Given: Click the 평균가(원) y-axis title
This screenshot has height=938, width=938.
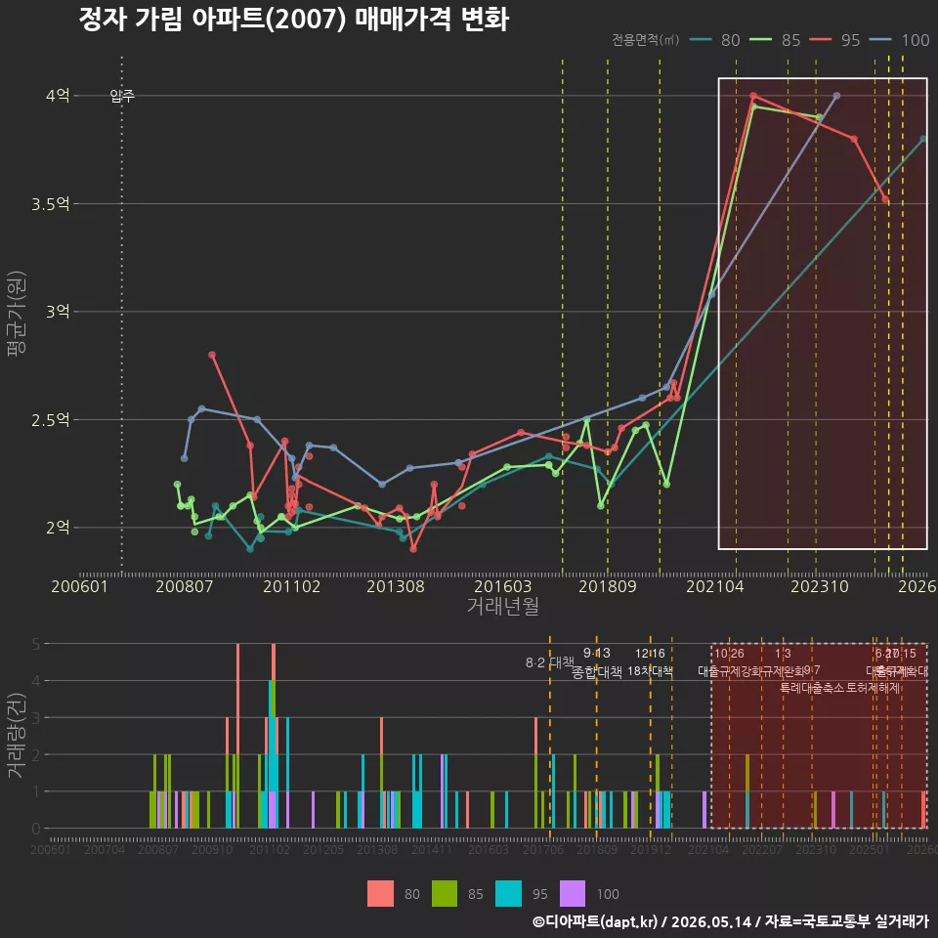Looking at the screenshot, I should [17, 314].
